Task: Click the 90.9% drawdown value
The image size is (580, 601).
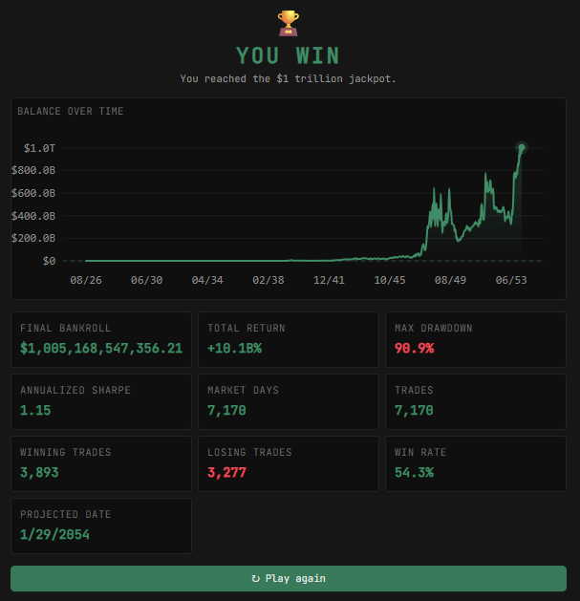Action: point(415,348)
